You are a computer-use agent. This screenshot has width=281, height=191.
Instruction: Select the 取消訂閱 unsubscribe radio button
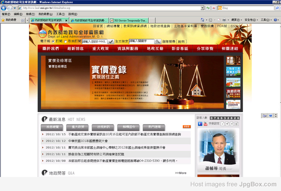click(66, 42)
